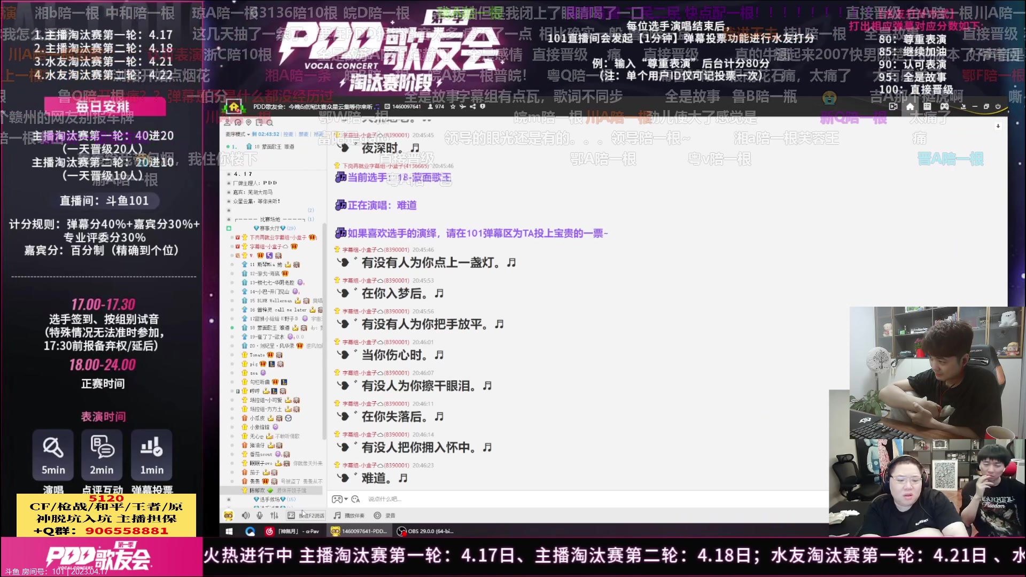
Task: Click the download icon in top-right header
Action: pyautogui.click(x=963, y=106)
